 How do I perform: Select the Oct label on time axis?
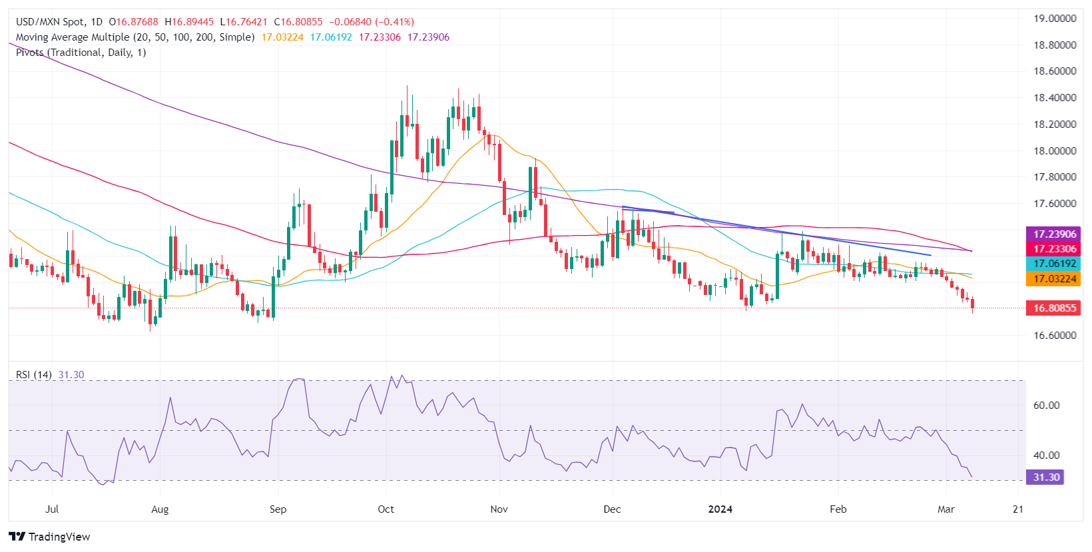pos(386,509)
